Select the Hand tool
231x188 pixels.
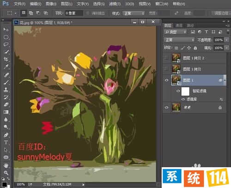click(6, 166)
